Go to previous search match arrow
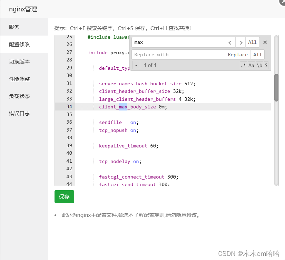Screen dimensions: 285x260 [230, 42]
